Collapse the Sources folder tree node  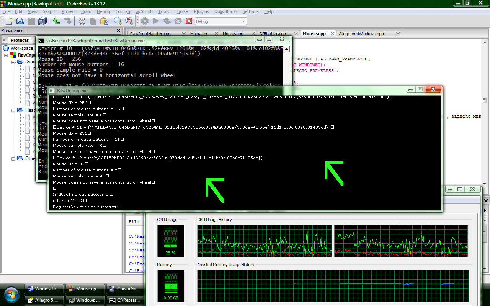[x=13, y=62]
